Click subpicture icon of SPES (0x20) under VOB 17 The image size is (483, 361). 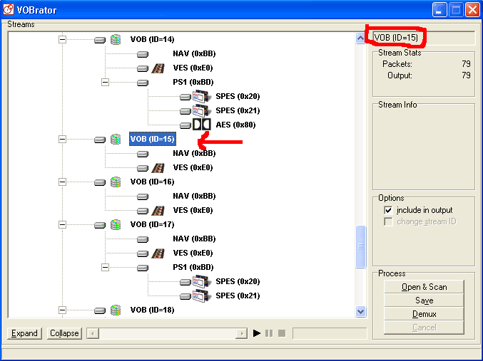pos(202,281)
